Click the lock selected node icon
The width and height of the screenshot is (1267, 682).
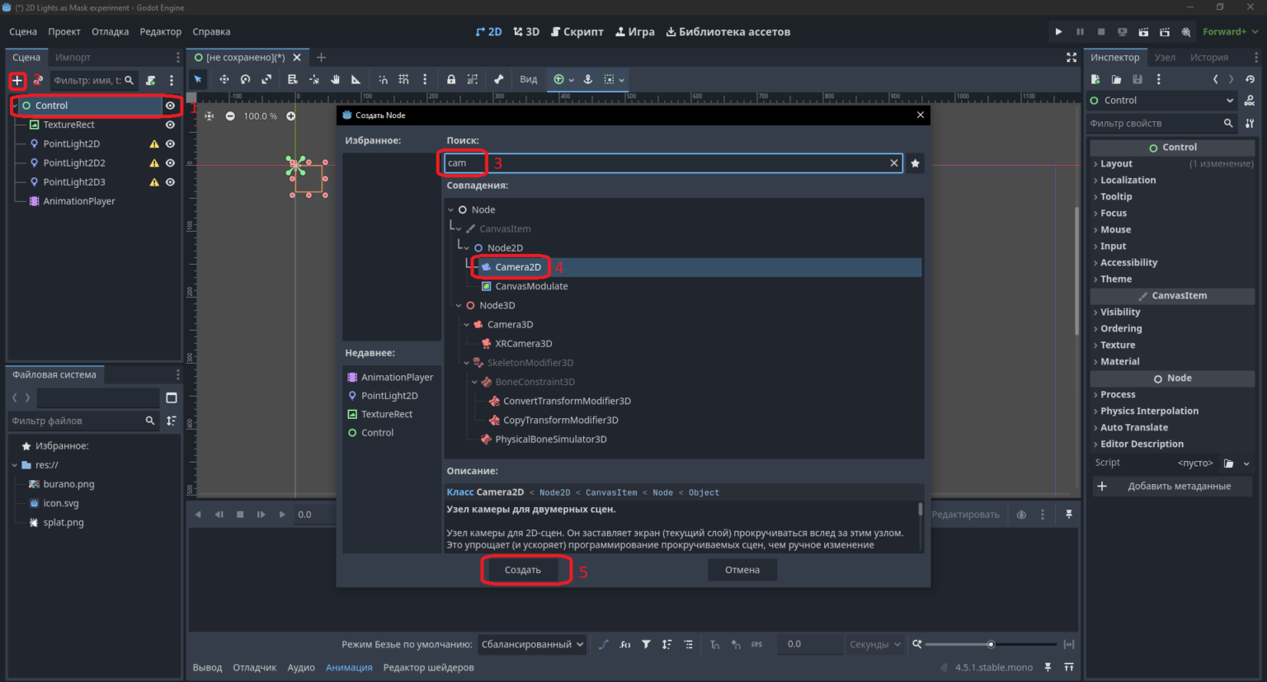(x=451, y=79)
